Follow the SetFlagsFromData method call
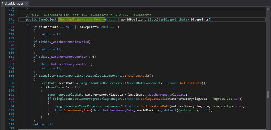The height and width of the screenshot is (130, 271). (155, 106)
